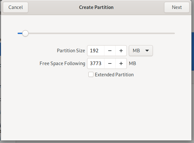
Task: Click the MB unit label after free space
Action: click(x=132, y=63)
